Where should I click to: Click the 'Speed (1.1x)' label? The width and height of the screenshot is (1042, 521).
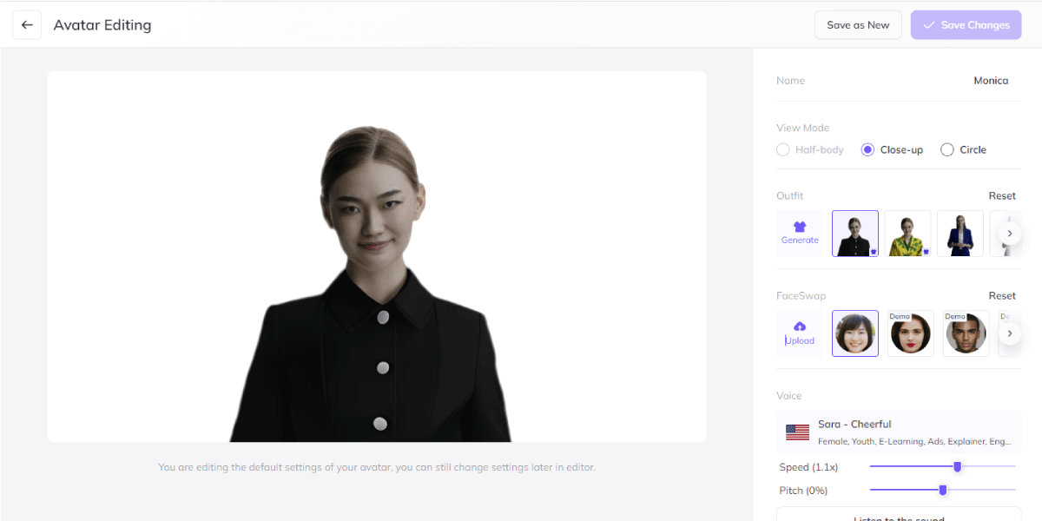click(x=808, y=467)
